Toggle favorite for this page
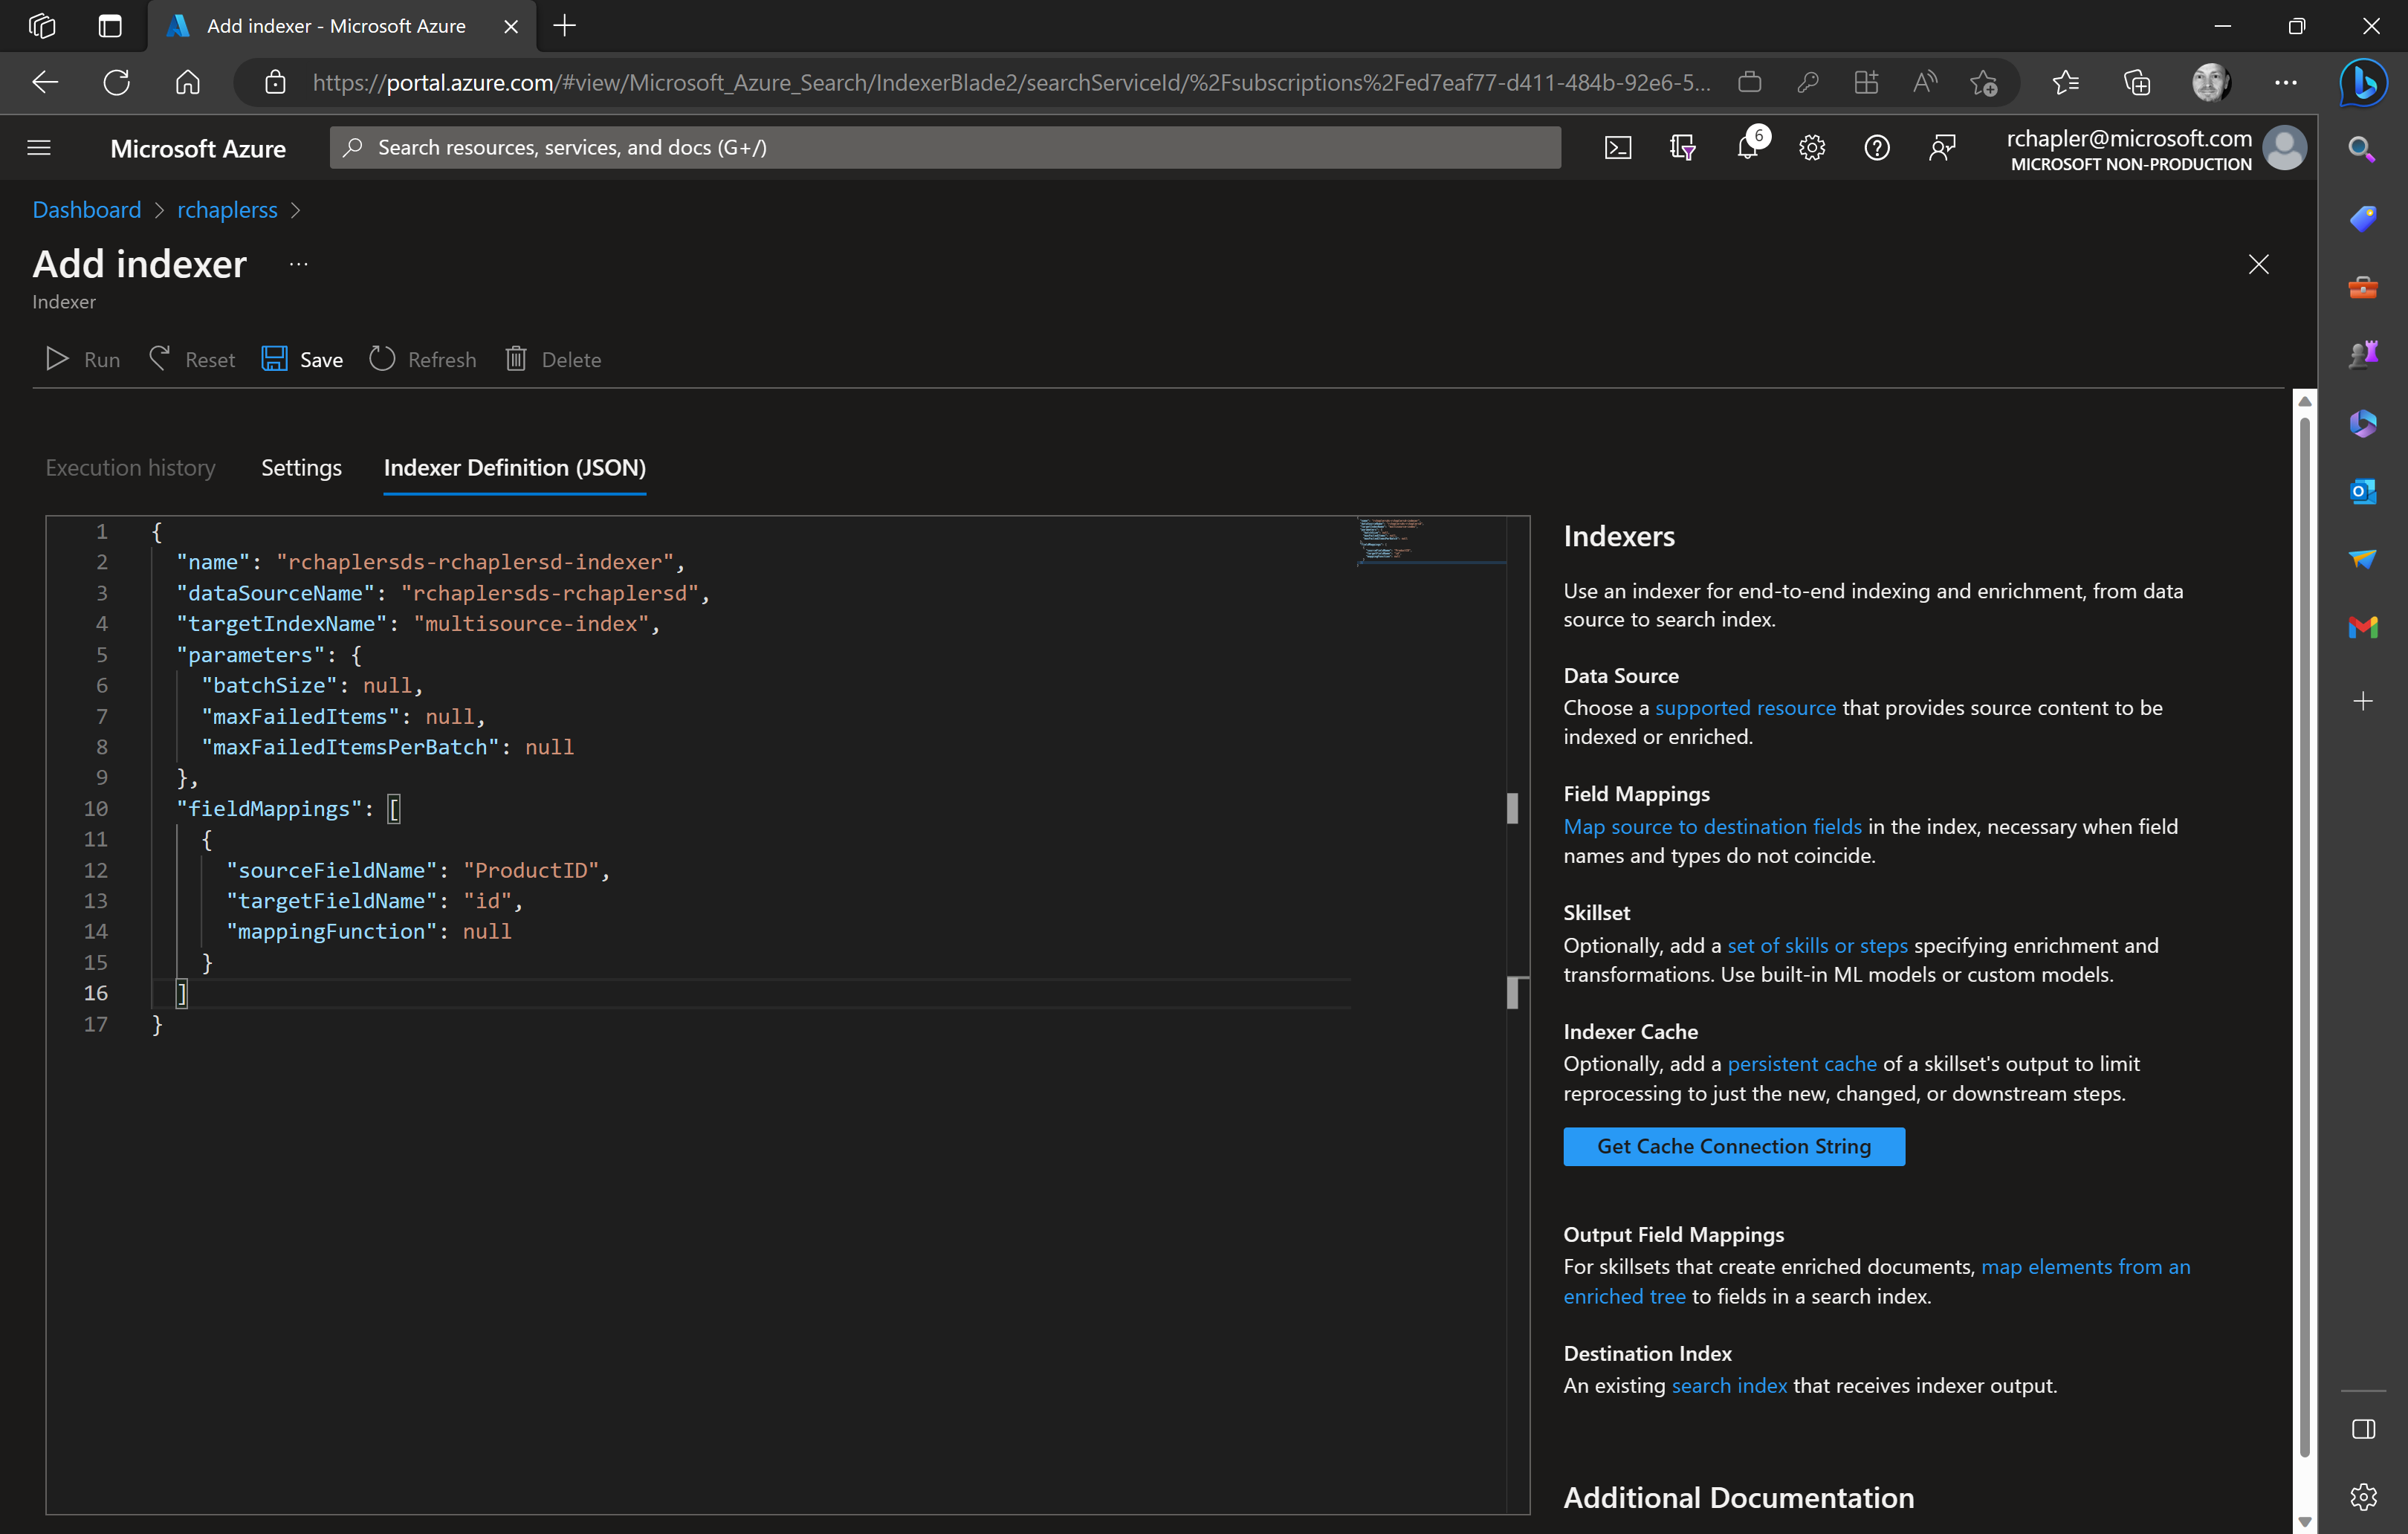This screenshot has height=1534, width=2408. [1986, 83]
